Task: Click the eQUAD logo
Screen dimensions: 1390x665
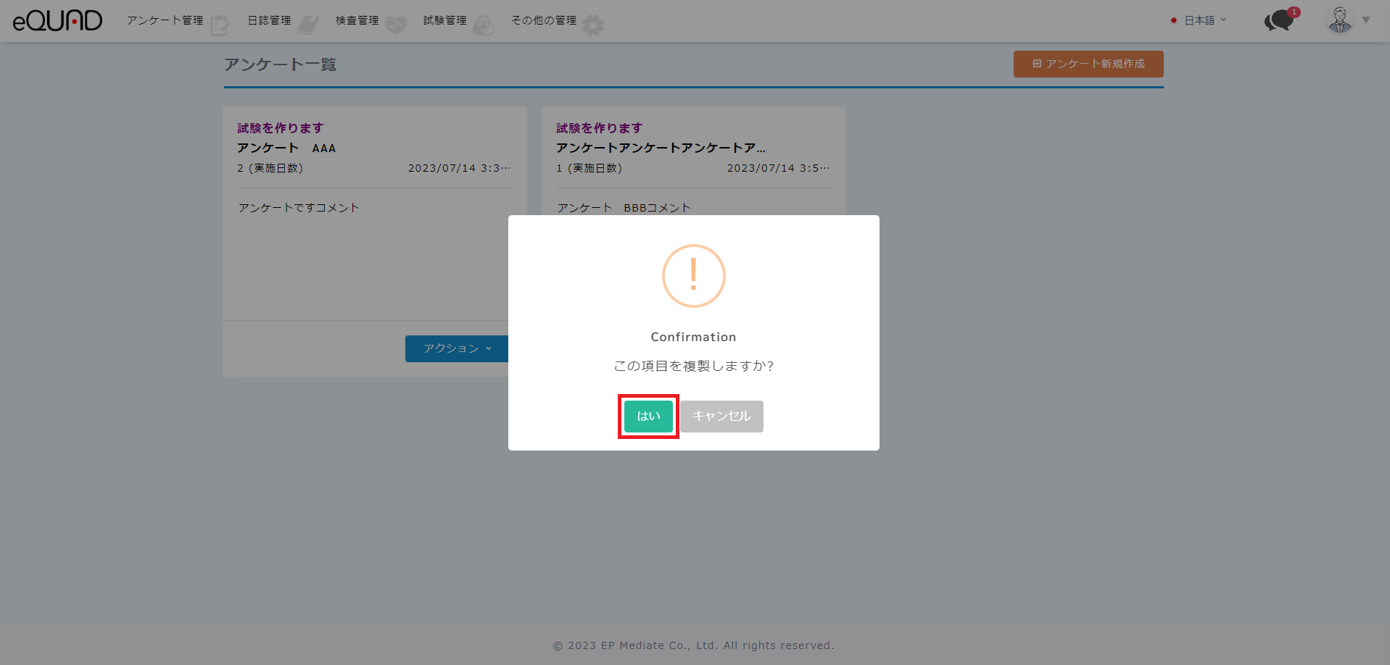Action: click(x=57, y=21)
